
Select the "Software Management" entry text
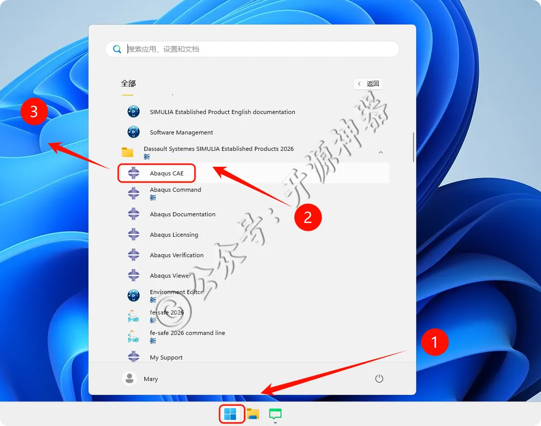182,132
